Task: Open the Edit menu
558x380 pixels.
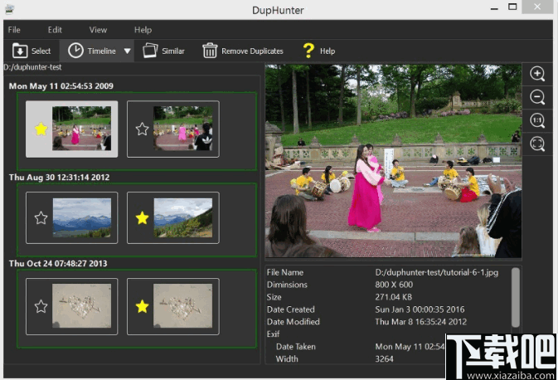Action: [55, 30]
